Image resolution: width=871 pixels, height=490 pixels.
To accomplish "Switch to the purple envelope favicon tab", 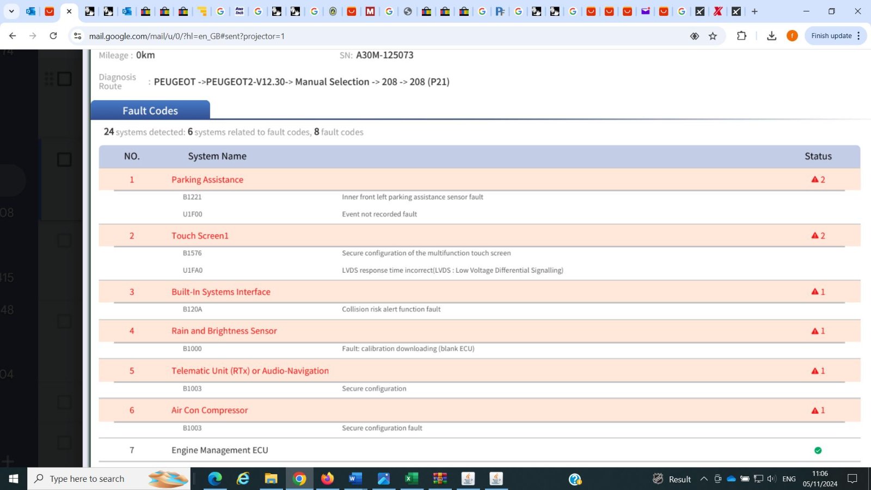I will pos(646,11).
